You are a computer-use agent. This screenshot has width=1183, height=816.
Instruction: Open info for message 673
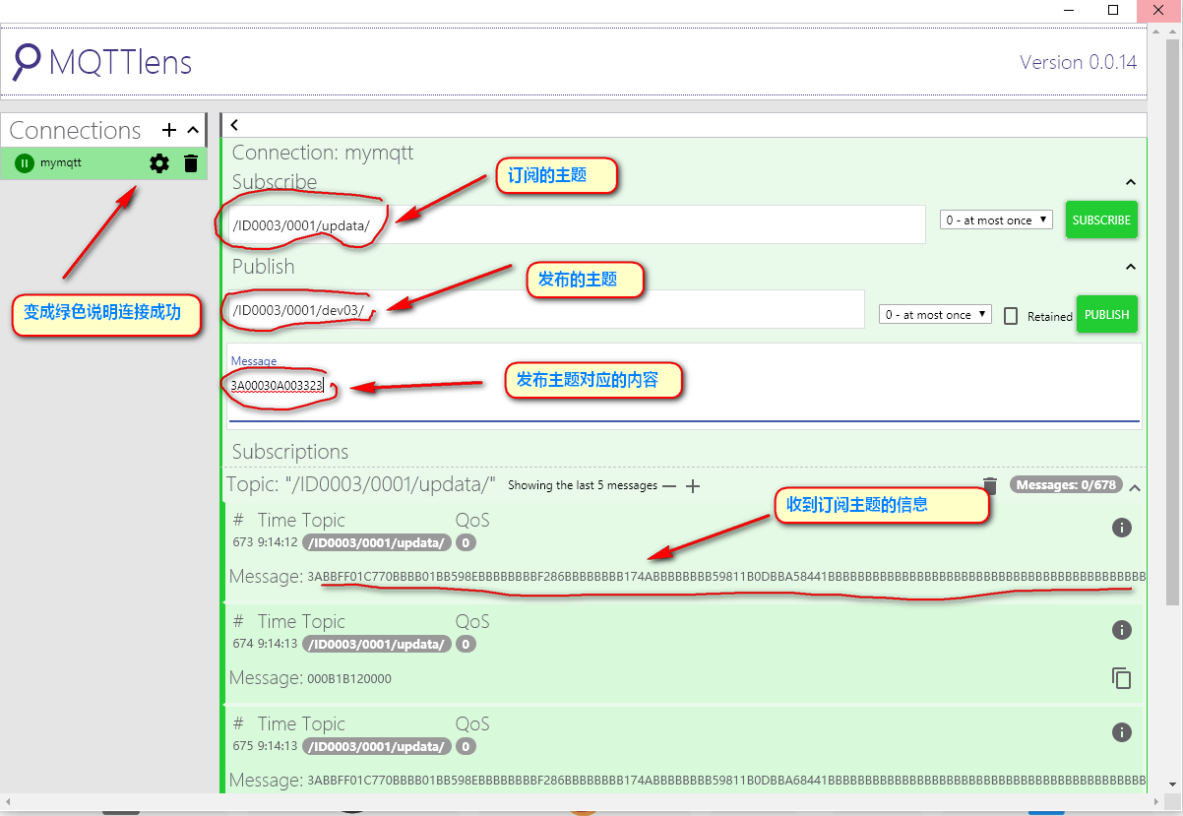coord(1121,528)
